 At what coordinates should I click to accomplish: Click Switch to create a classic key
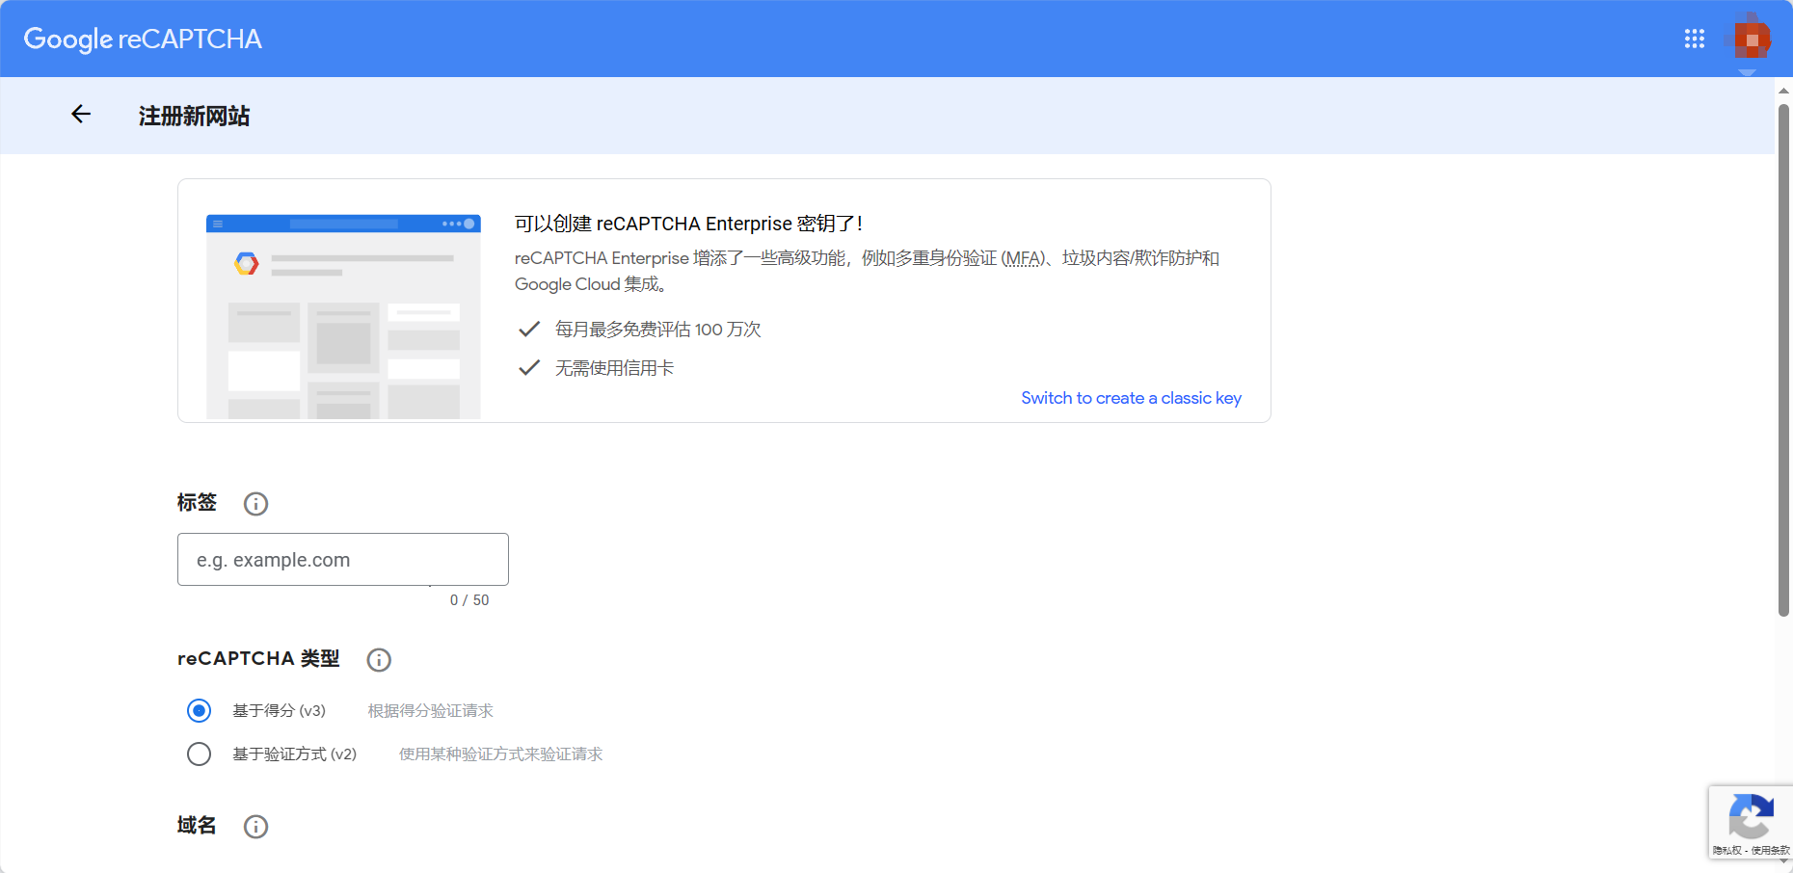pos(1131,398)
